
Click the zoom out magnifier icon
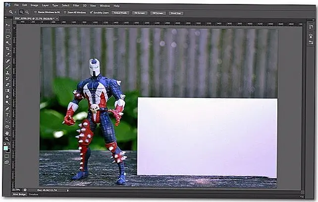point(26,12)
